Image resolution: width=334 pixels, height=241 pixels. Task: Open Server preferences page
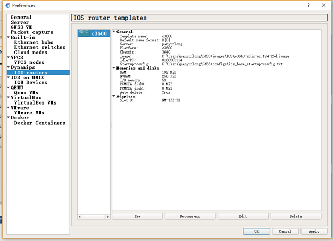(20, 22)
